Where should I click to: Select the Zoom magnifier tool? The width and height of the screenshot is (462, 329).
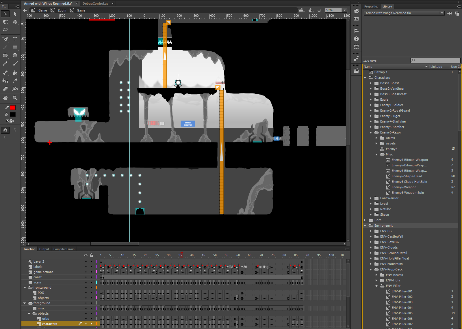point(15,98)
